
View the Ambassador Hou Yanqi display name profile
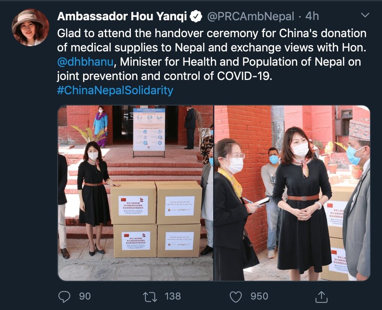(x=122, y=16)
